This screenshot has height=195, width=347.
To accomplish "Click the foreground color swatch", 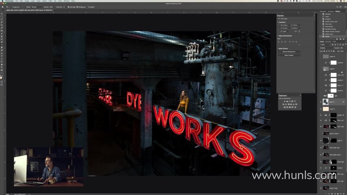I will (1, 78).
